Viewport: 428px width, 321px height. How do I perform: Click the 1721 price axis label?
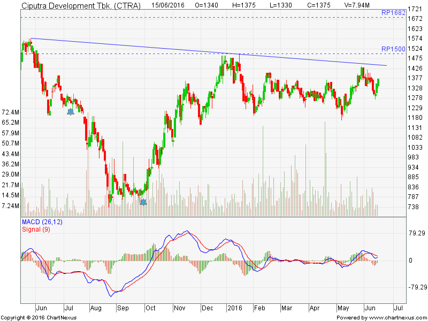[415, 9]
